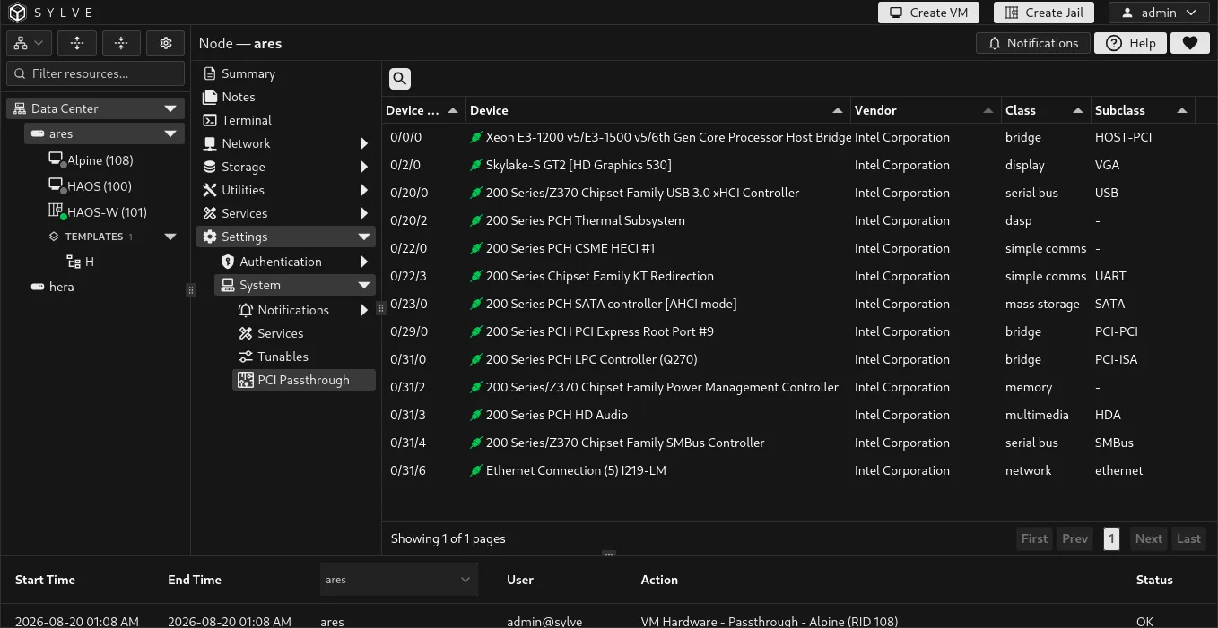Open the Tunables settings page
Image resolution: width=1218 pixels, height=628 pixels.
coord(283,357)
